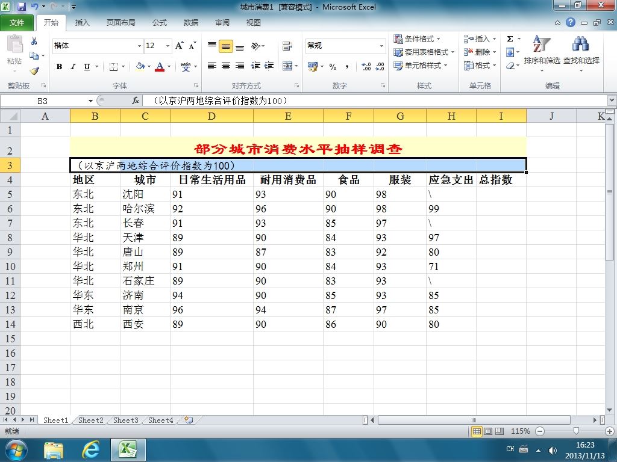Click the red Font Color A
The width and height of the screenshot is (617, 462).
tap(159, 66)
